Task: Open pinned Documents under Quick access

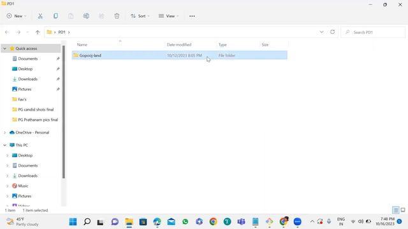Action: point(28,59)
